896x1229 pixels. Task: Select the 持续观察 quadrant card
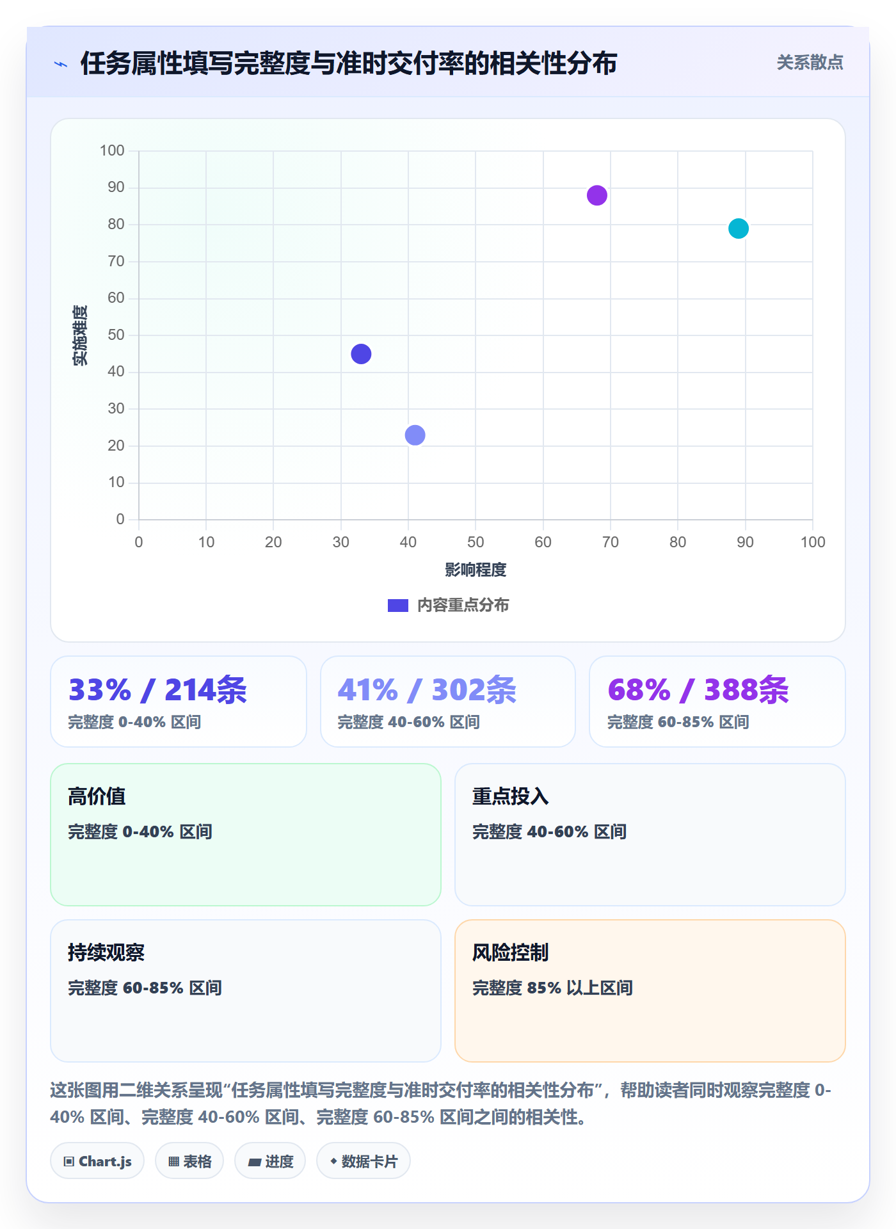(246, 991)
